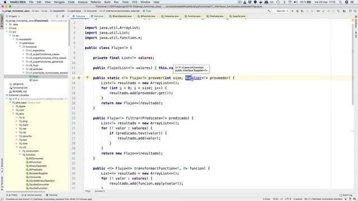
Task: Click the Wi-Fi icon in menu bar
Action: [x=290, y=2]
